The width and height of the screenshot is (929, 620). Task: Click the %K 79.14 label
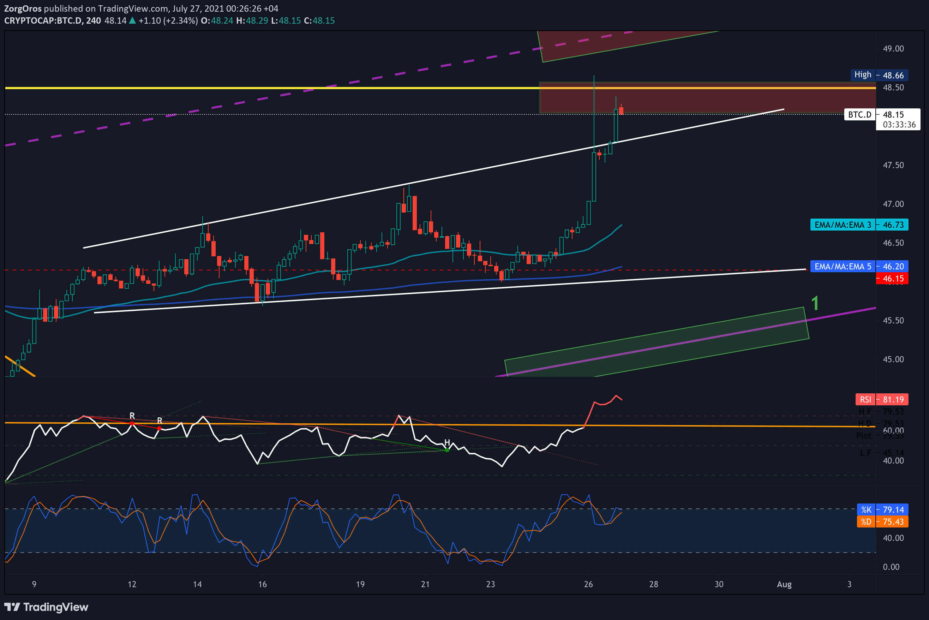(882, 510)
